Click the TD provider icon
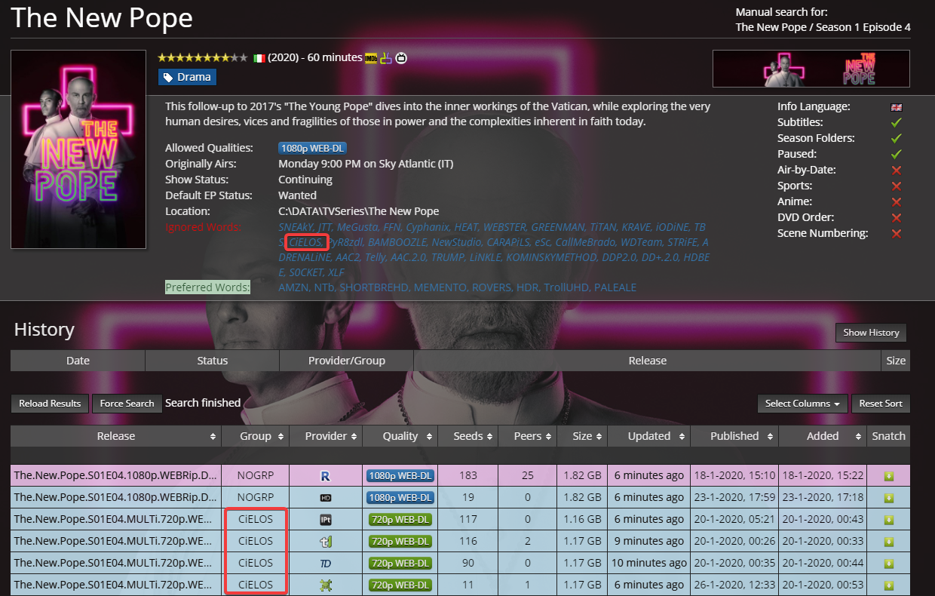The height and width of the screenshot is (596, 935). [x=326, y=564]
